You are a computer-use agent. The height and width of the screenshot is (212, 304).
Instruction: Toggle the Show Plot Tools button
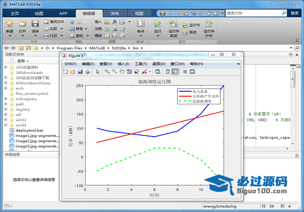pos(192,72)
